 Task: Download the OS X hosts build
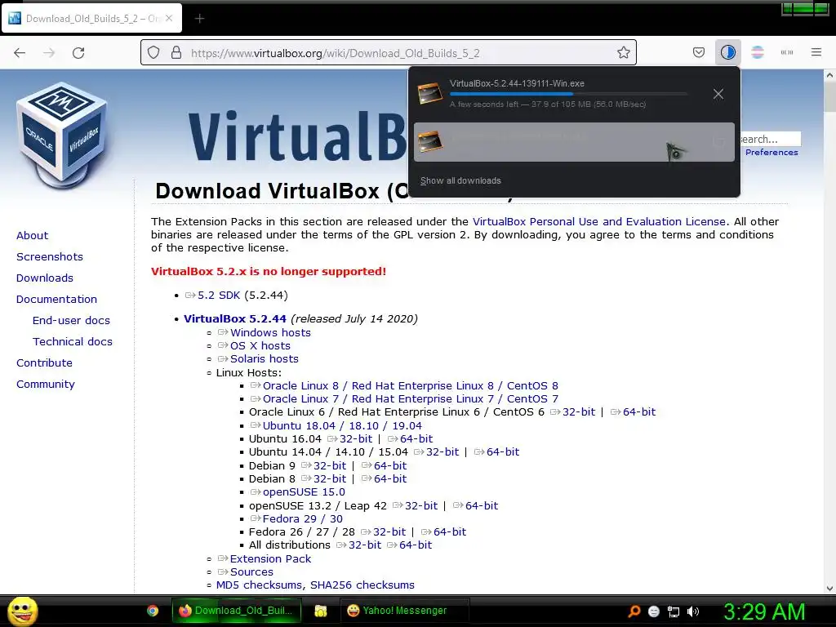[x=260, y=346]
